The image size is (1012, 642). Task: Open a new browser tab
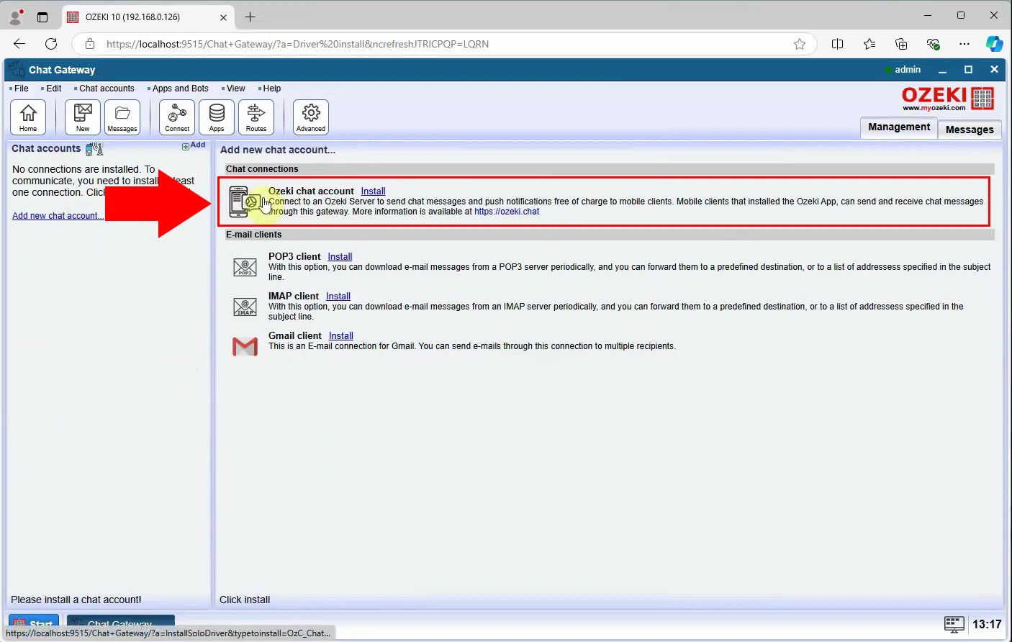click(x=250, y=17)
